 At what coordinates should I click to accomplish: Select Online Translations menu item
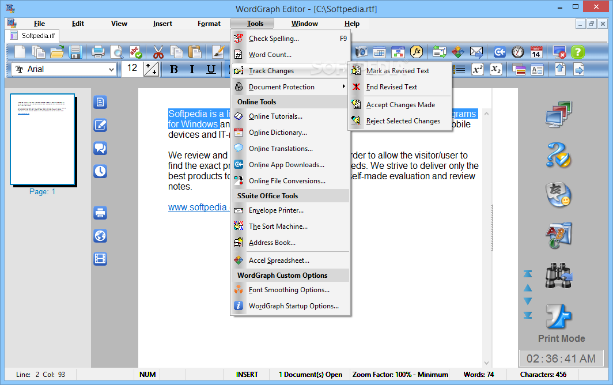pyautogui.click(x=290, y=149)
